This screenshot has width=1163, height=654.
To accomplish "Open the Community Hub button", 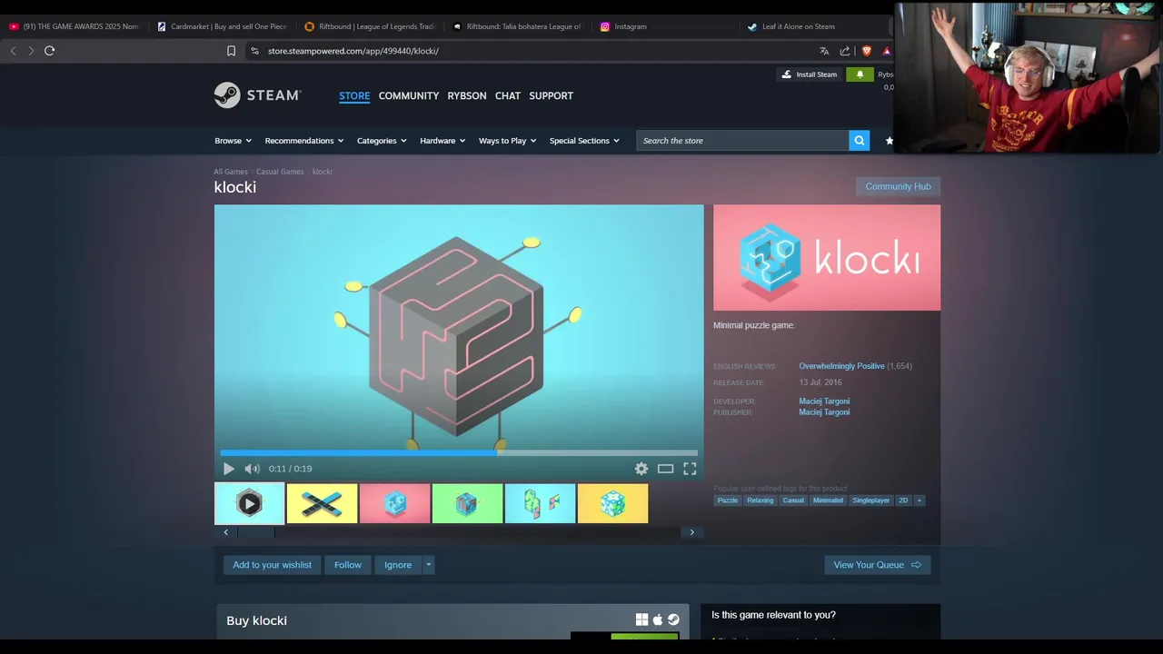I will pyautogui.click(x=898, y=186).
